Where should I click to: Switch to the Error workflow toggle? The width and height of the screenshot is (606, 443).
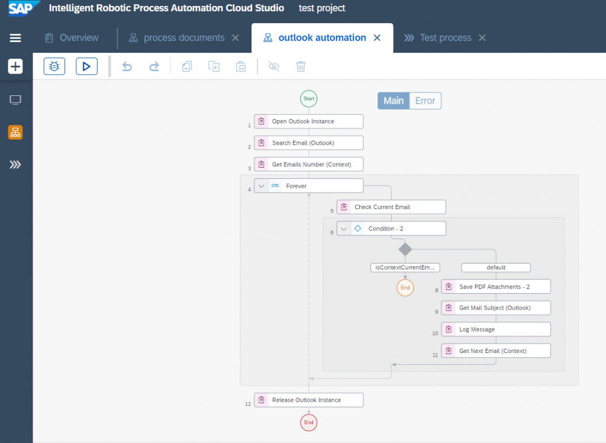pyautogui.click(x=425, y=101)
